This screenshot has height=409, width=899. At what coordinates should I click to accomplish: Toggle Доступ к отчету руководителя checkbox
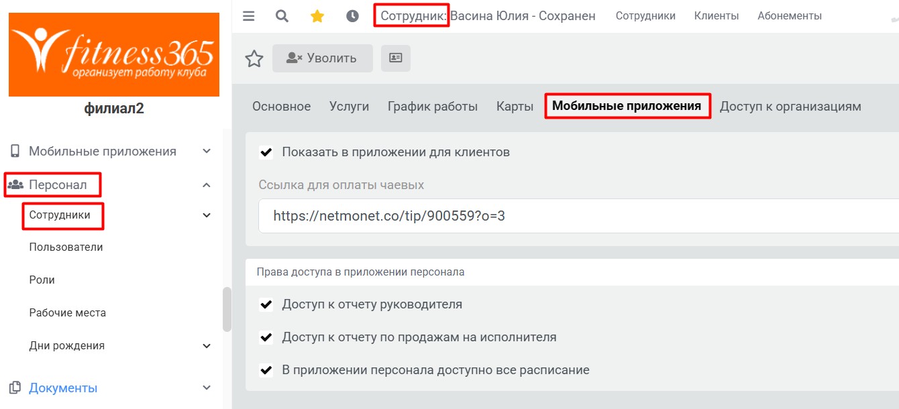coord(266,304)
